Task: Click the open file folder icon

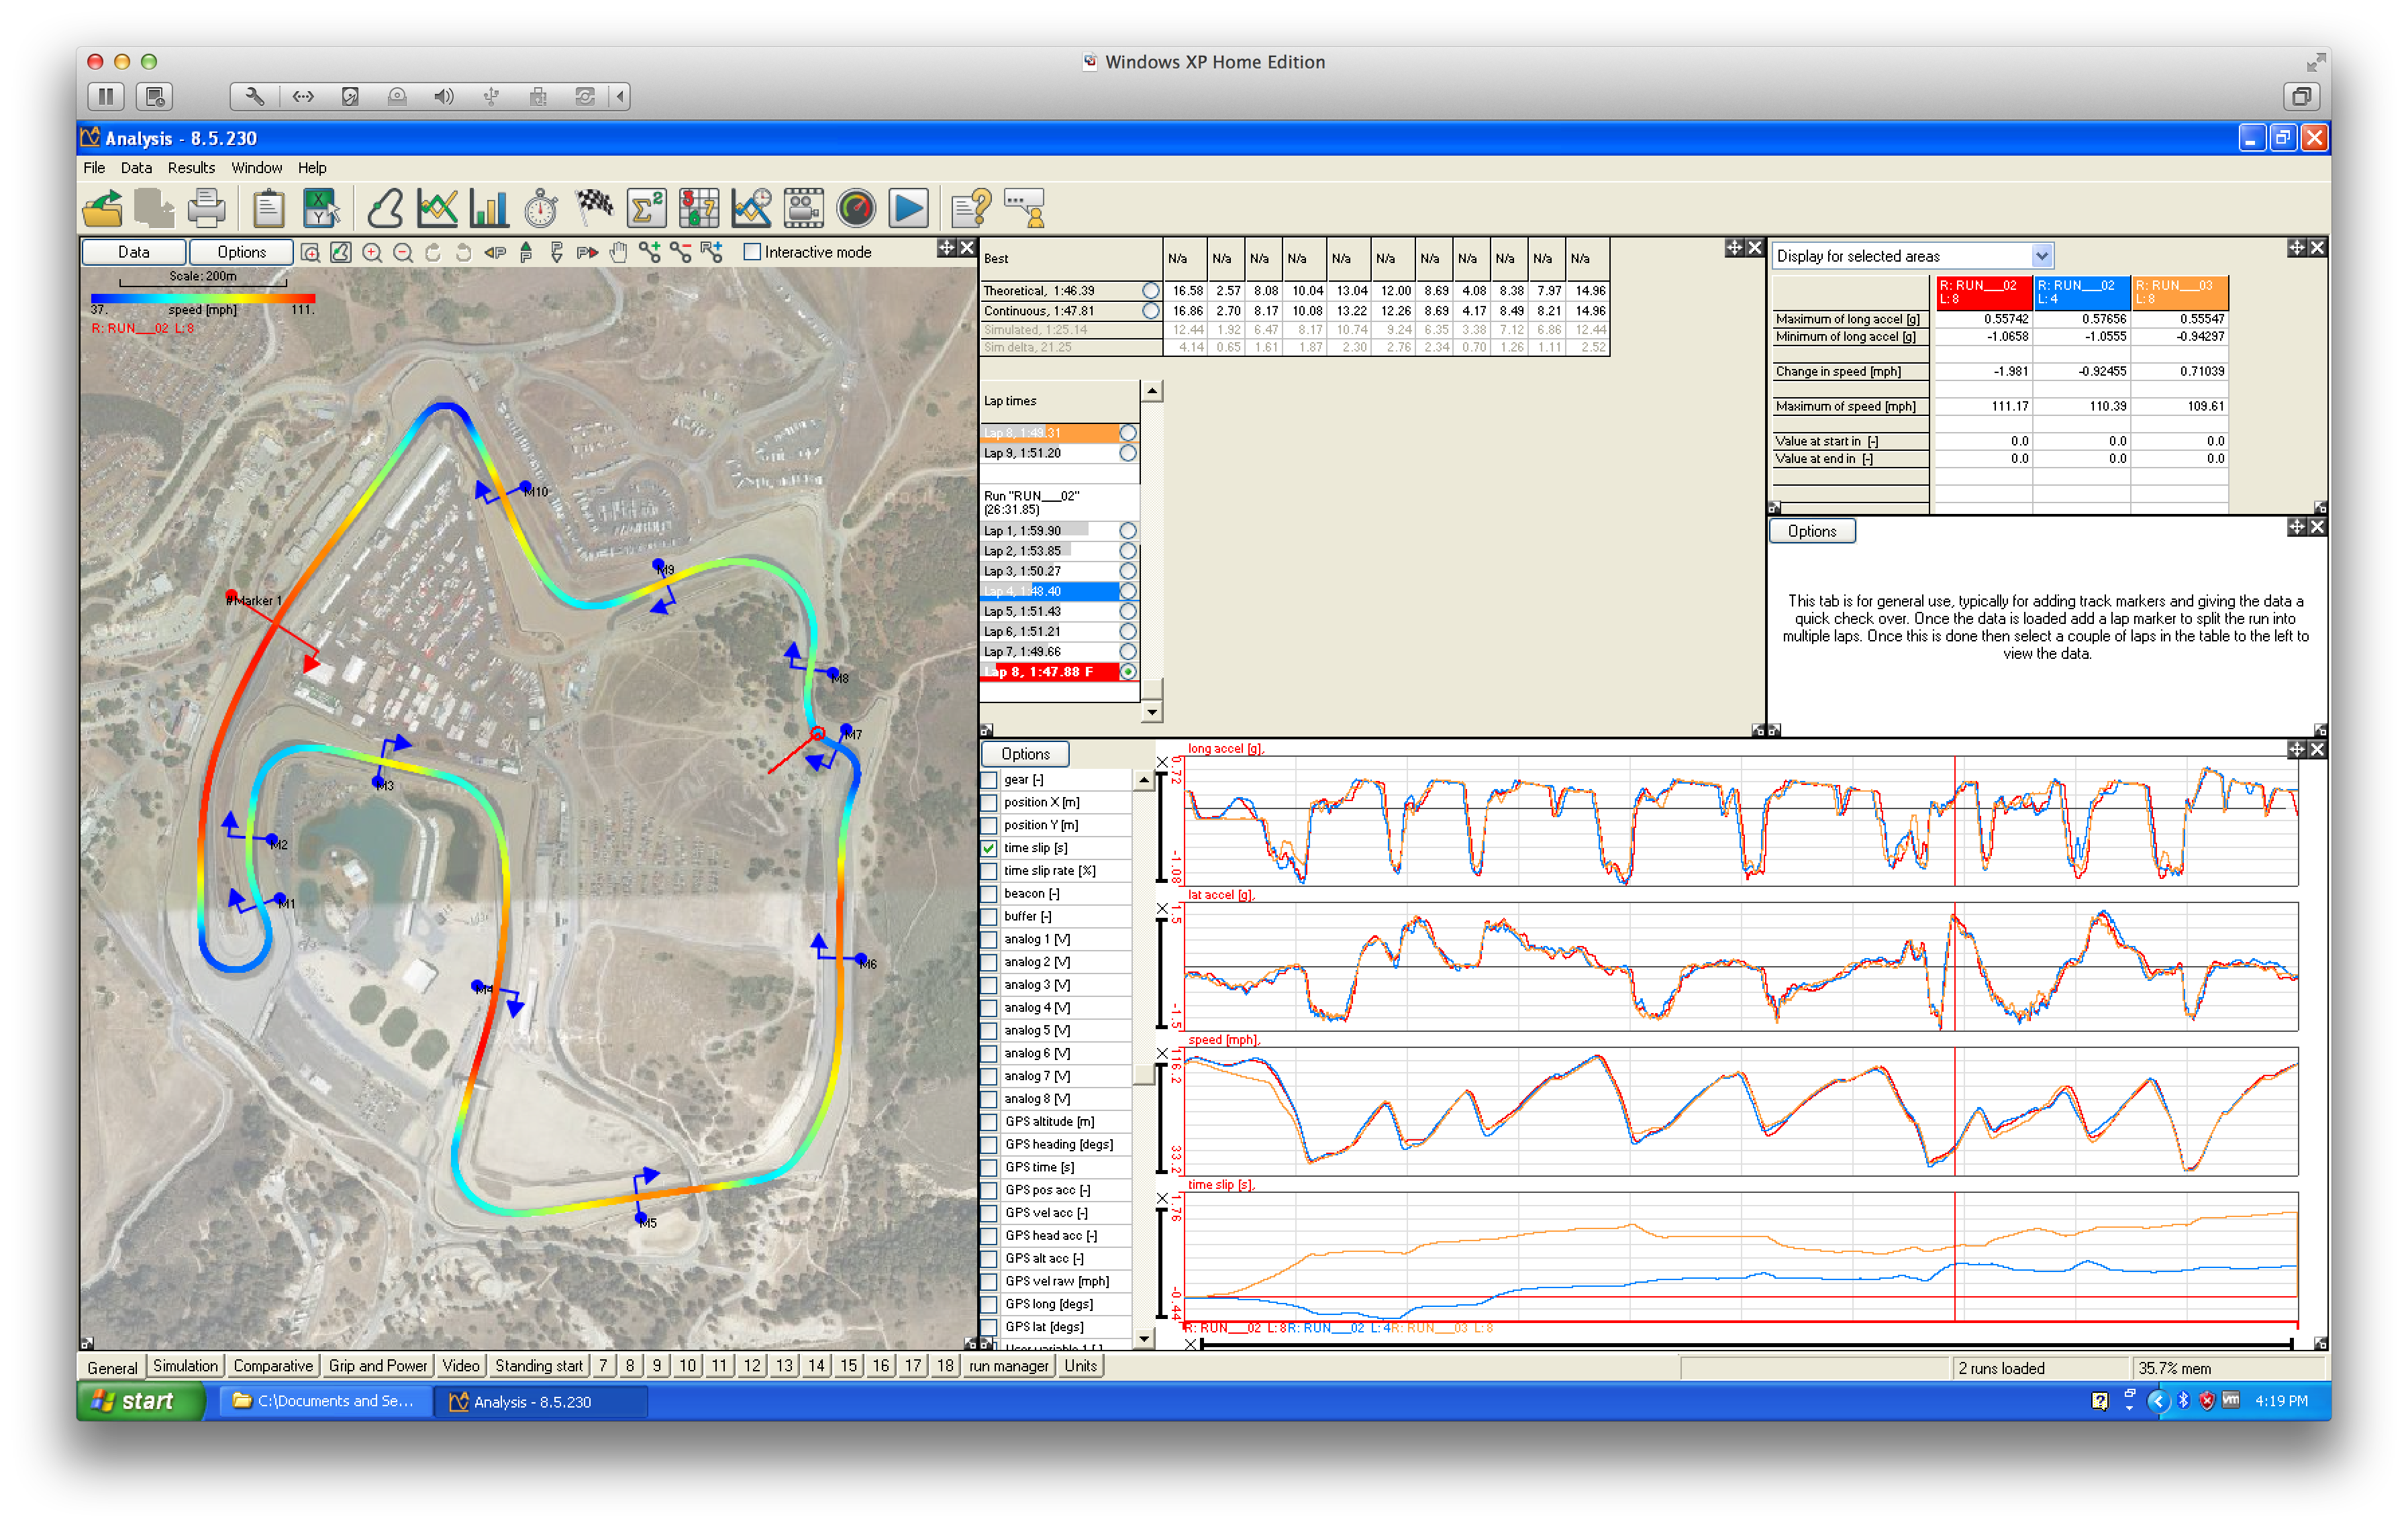Action: coord(102,209)
